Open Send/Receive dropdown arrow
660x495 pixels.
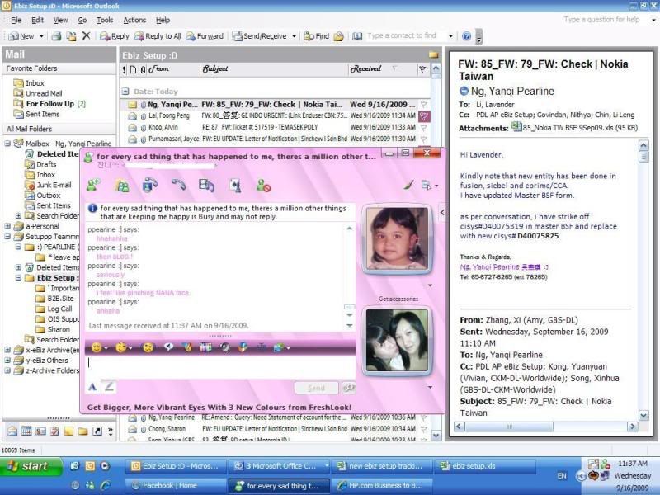tap(294, 36)
